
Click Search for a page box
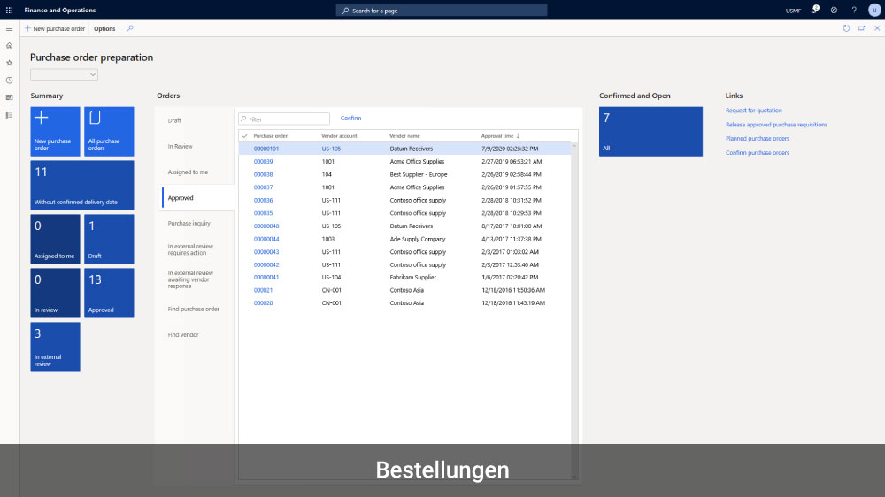(442, 10)
